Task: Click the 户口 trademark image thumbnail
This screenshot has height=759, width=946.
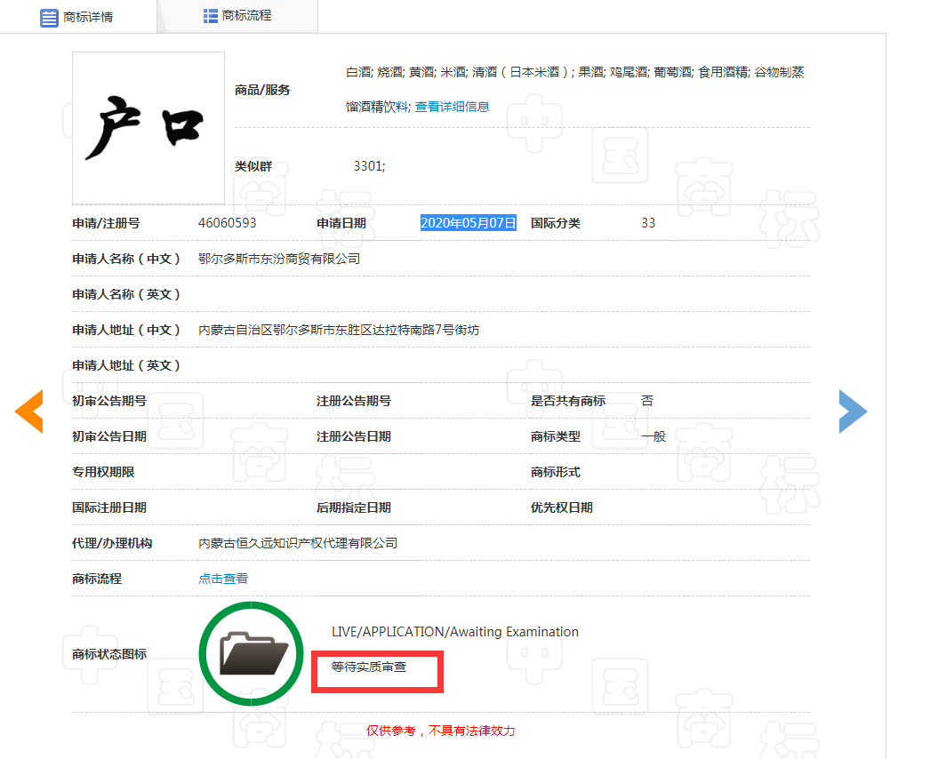Action: click(x=148, y=127)
